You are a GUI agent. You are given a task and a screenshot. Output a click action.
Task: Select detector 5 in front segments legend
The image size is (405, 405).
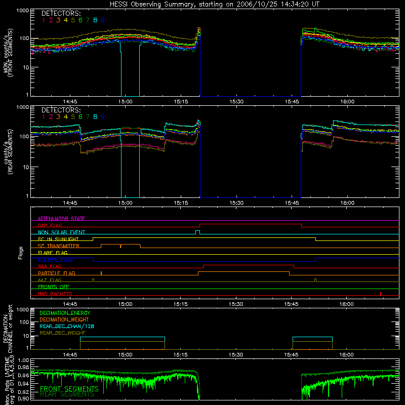pyautogui.click(x=73, y=20)
